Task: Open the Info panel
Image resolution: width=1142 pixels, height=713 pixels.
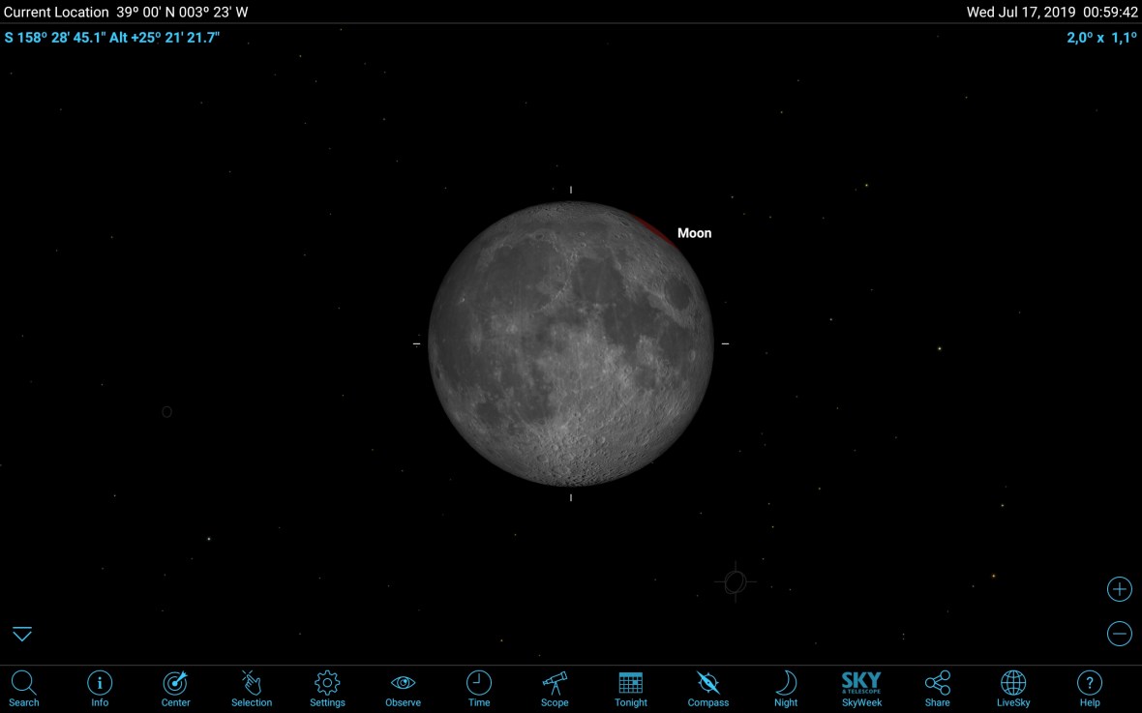Action: pyautogui.click(x=100, y=688)
